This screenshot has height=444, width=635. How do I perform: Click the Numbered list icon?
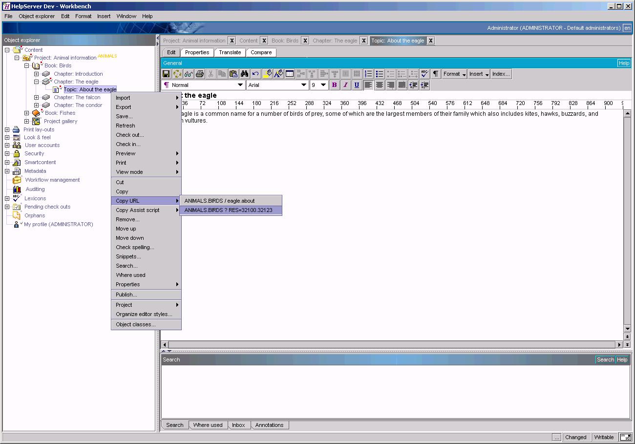tap(369, 73)
